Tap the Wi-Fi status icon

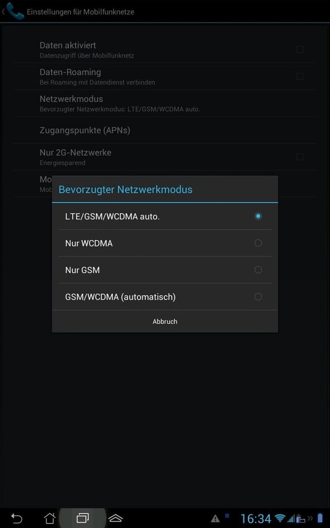280,518
